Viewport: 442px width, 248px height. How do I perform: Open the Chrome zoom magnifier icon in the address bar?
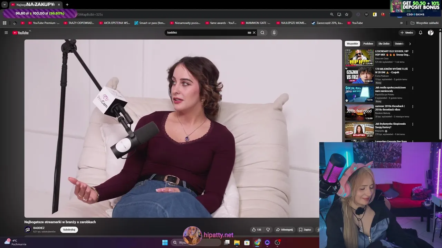click(x=332, y=14)
